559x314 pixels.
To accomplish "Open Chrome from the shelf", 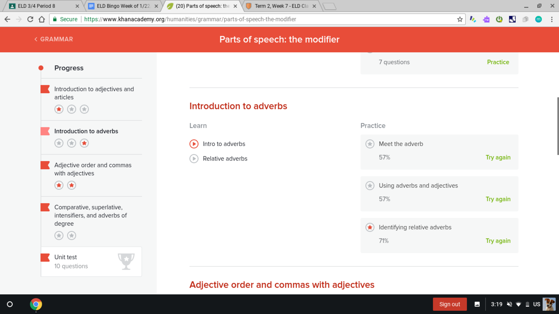I will tap(36, 304).
